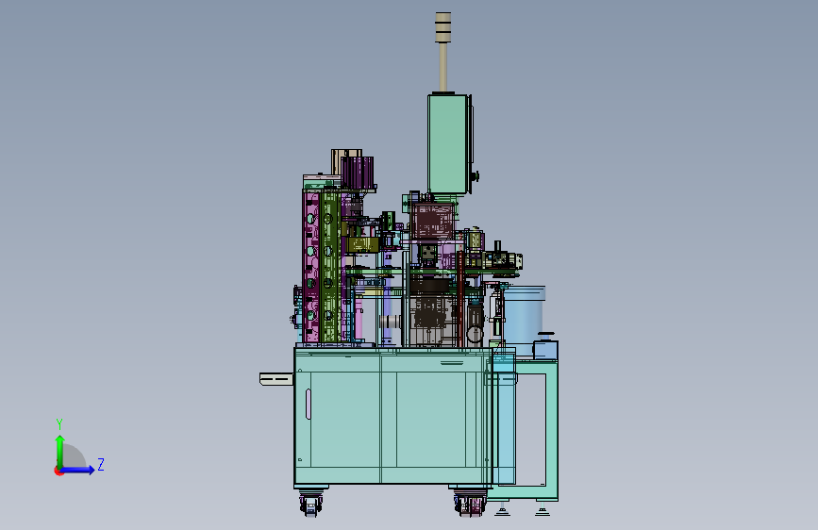
Task: Select the olive green perforated vertical column plate
Action: pyautogui.click(x=329, y=266)
